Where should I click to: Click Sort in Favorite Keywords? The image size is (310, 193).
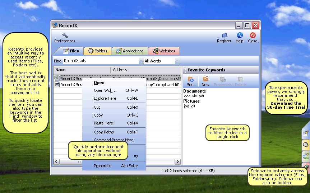point(191,82)
